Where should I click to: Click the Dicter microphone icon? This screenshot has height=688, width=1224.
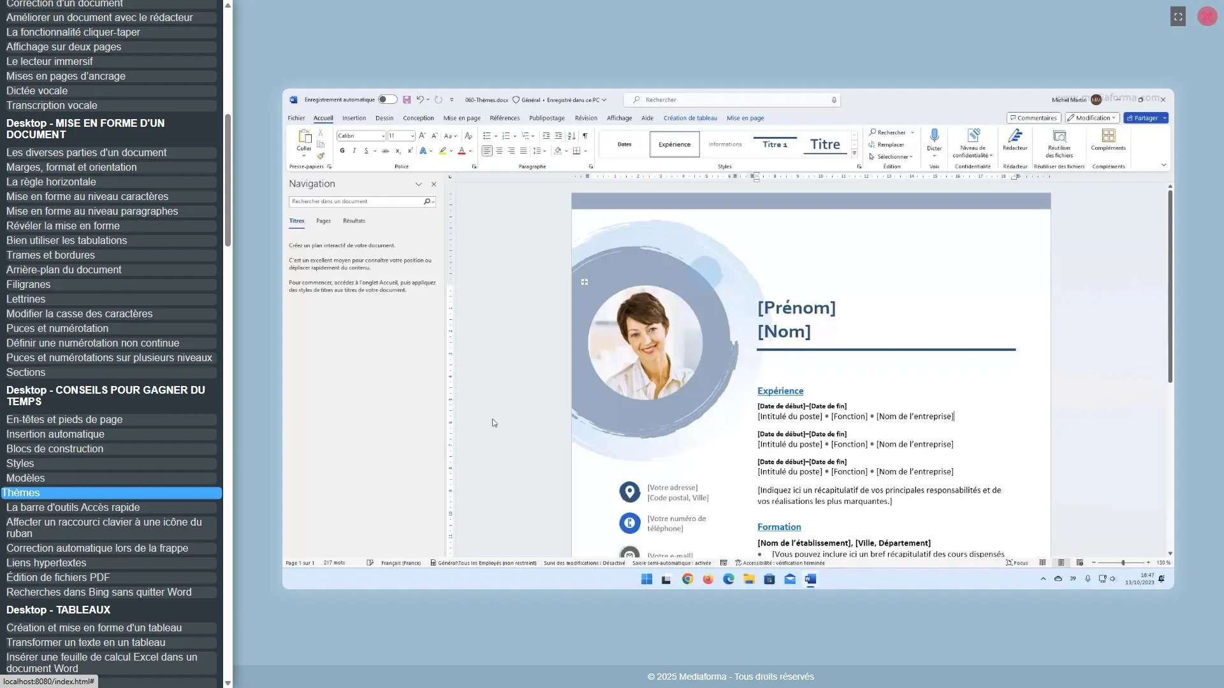[x=934, y=136]
